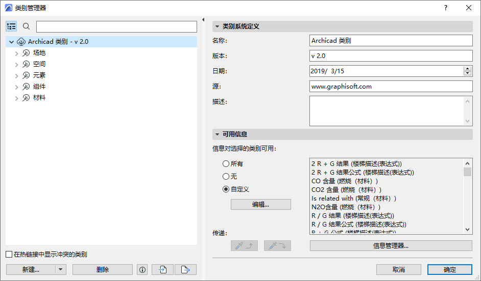Select "R / G 结果公式" list entry
This screenshot has height=281, width=481.
tap(359, 224)
